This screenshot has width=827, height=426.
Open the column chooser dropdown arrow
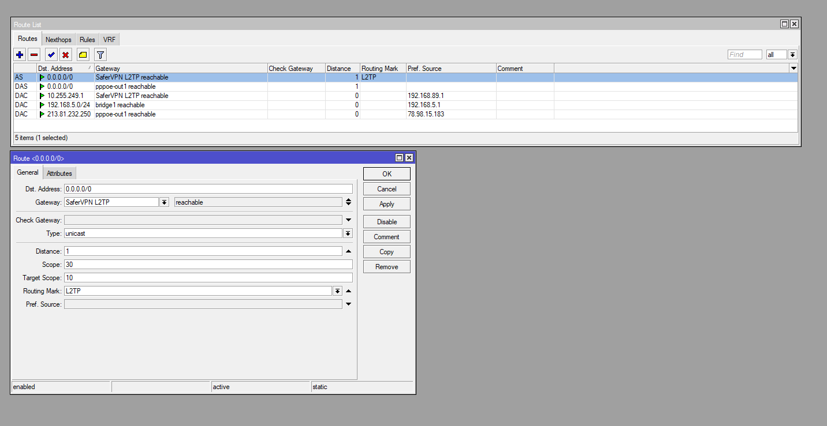tap(793, 68)
